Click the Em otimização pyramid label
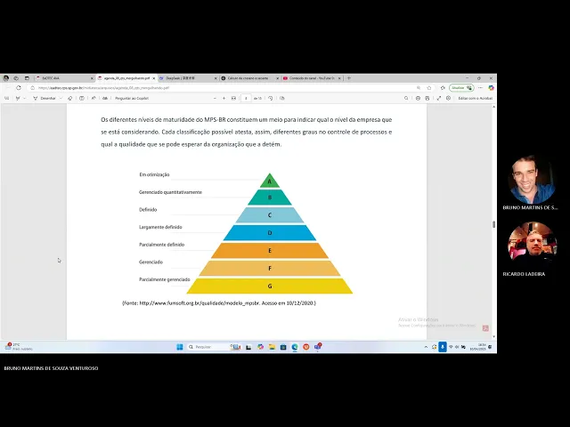This screenshot has height=427, width=570. (x=154, y=174)
